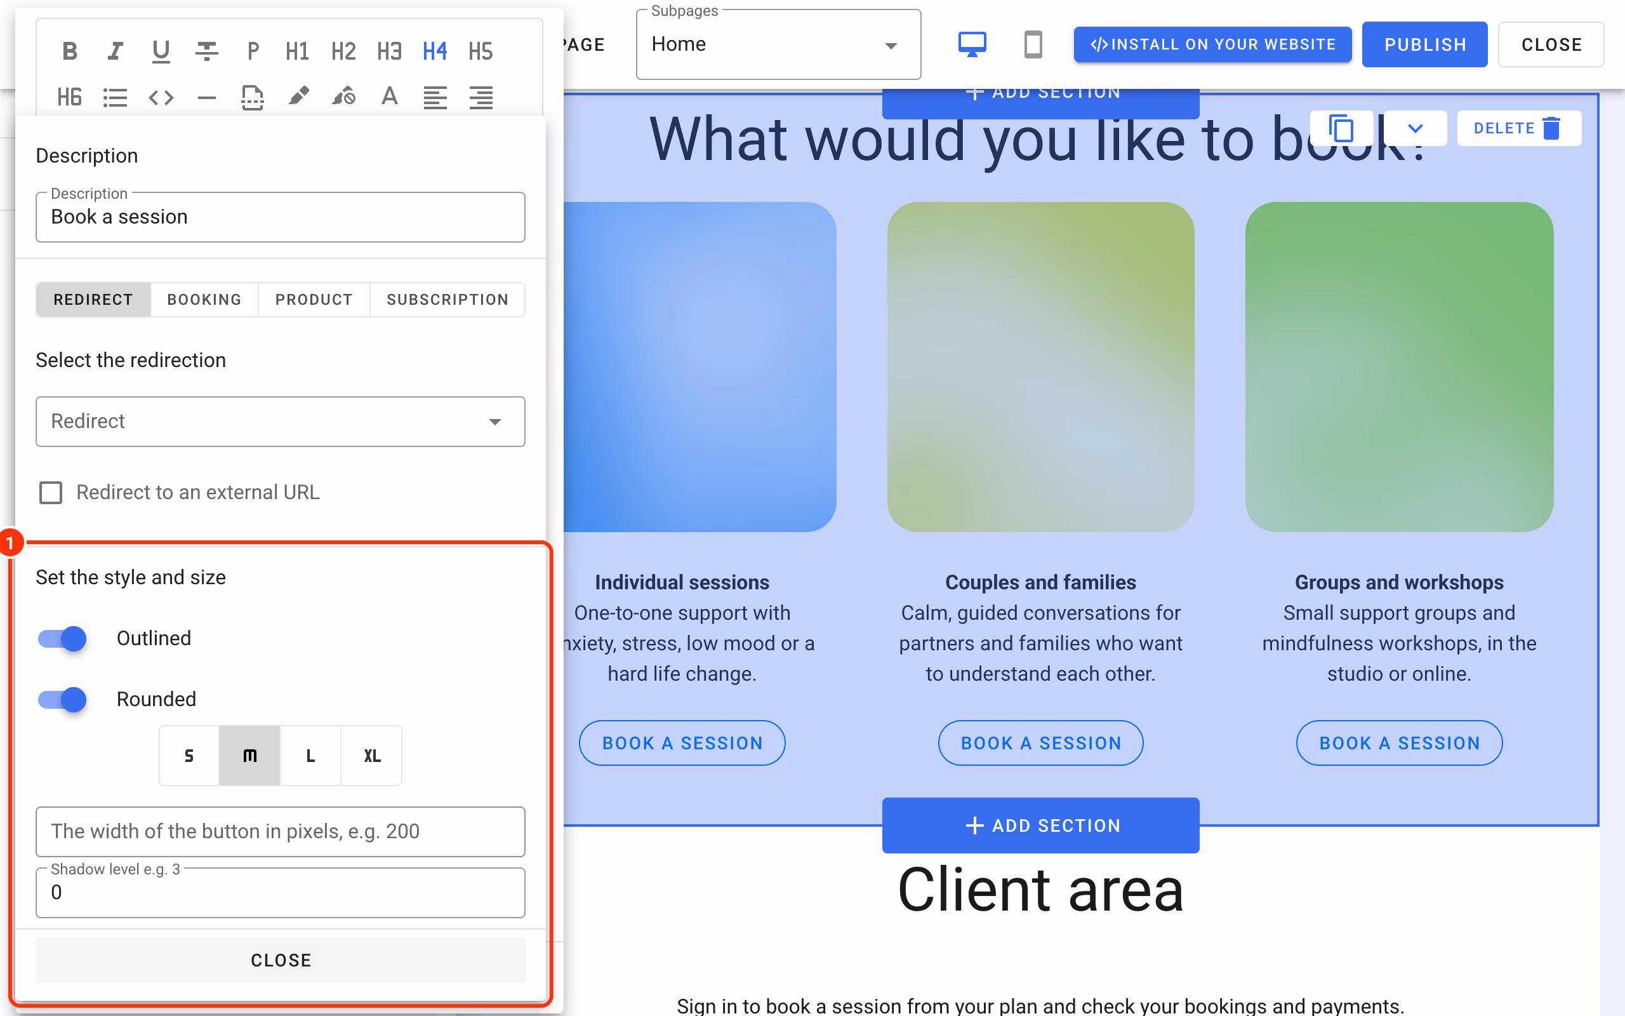Switch to mobile preview mode

tap(1033, 45)
